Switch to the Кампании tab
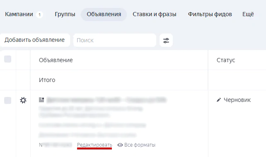 pyautogui.click(x=19, y=14)
